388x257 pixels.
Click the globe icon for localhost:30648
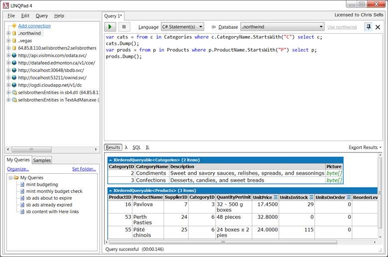tap(14, 70)
